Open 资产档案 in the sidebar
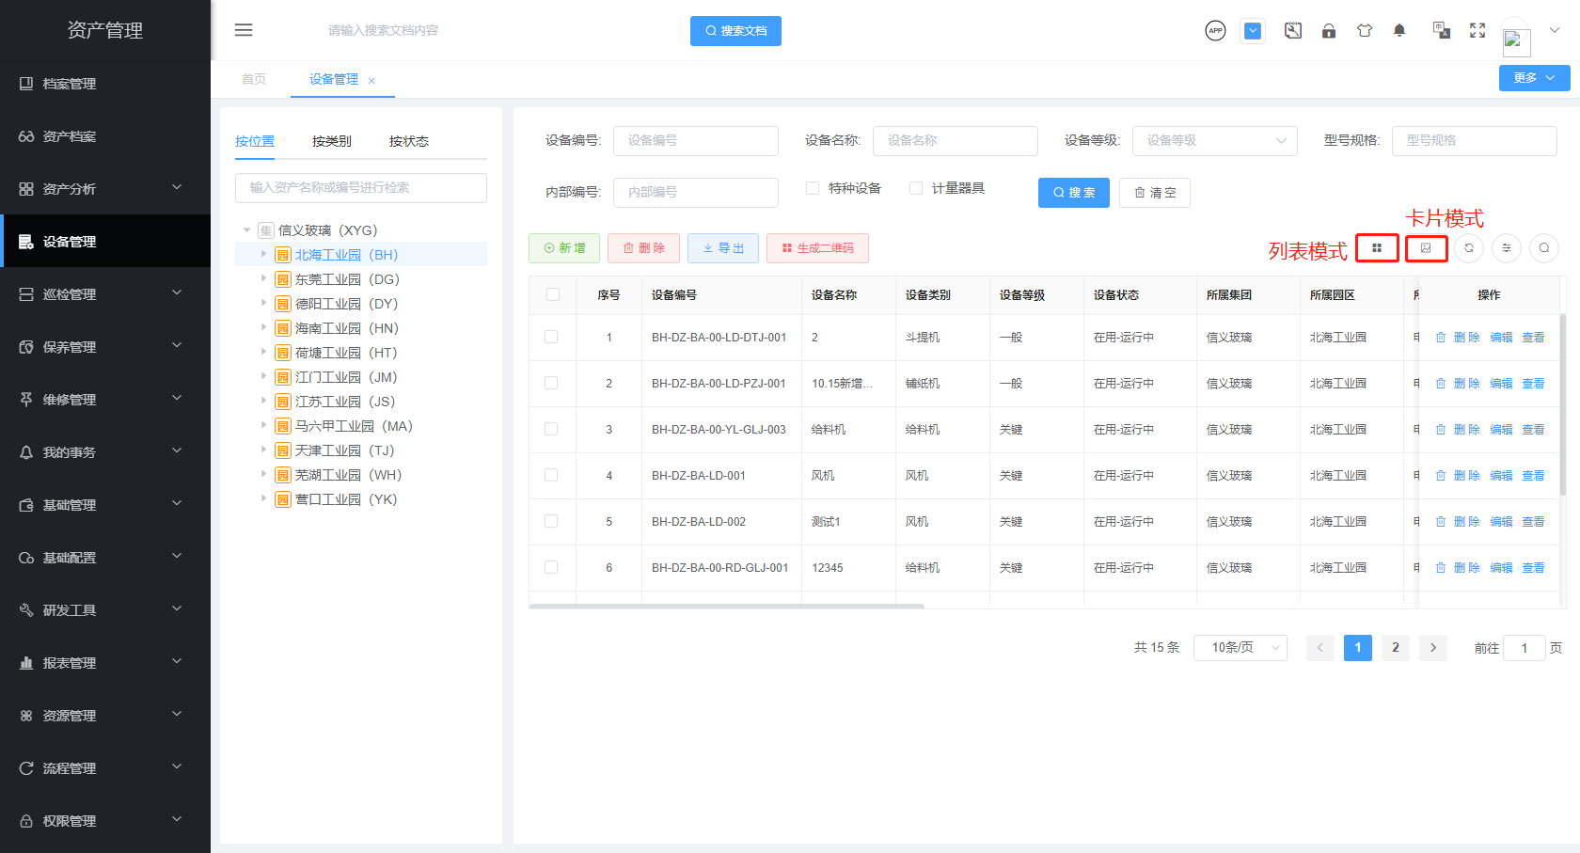The image size is (1580, 853). point(105,136)
